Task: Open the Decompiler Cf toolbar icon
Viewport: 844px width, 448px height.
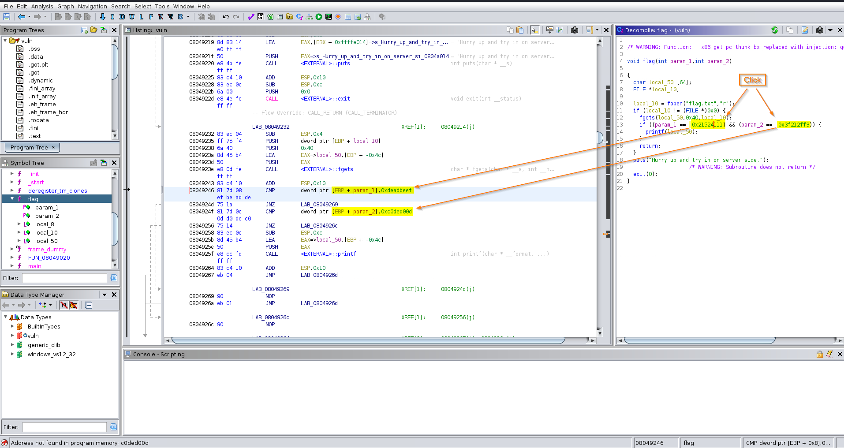Action: coord(299,17)
